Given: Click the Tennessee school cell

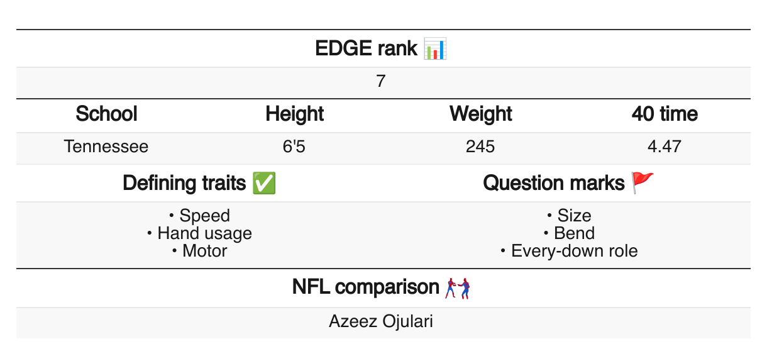Looking at the screenshot, I should pos(106,147).
